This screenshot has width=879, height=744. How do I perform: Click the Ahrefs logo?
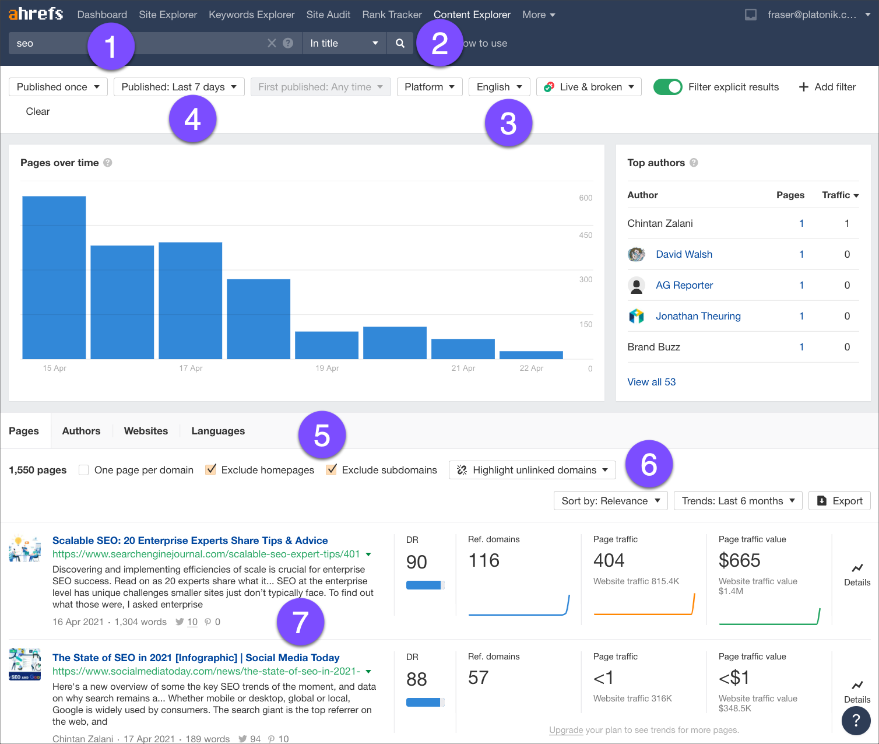(x=36, y=14)
